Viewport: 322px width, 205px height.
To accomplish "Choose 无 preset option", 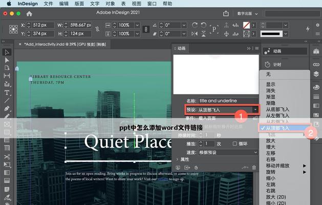I will point(268,74).
